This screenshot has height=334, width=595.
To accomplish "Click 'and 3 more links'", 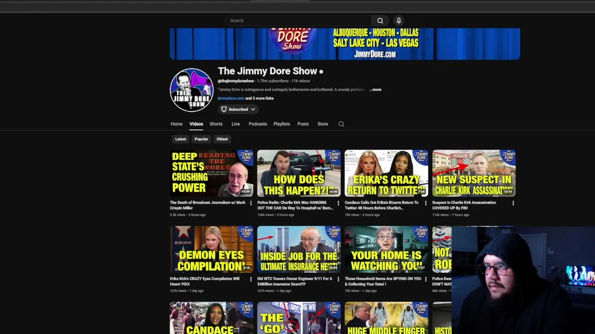I will click(x=259, y=98).
